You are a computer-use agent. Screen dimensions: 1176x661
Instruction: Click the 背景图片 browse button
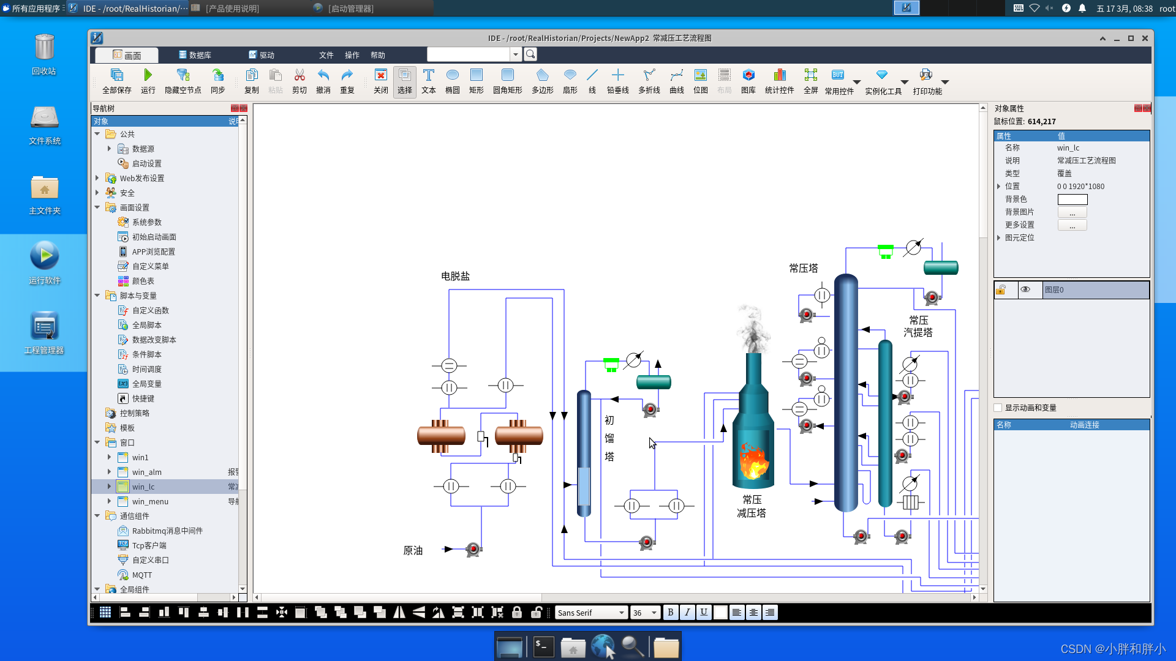(1072, 212)
